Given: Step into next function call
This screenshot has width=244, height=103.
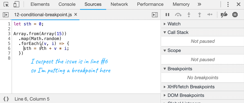Looking at the screenshot, I should [189, 15].
